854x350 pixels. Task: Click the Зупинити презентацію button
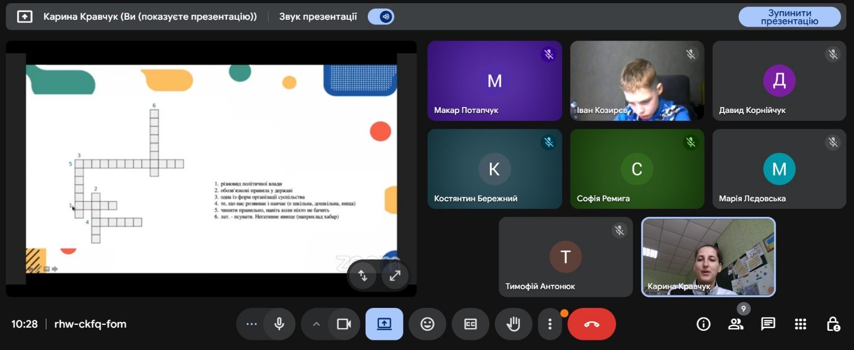(x=789, y=17)
